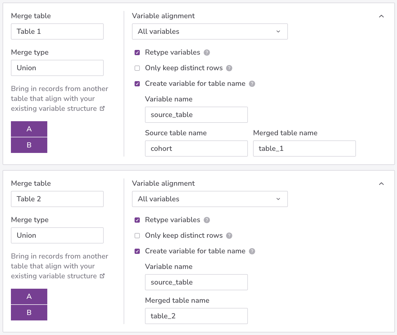Enable Only keep distinct rows for Table 1
The height and width of the screenshot is (335, 397).
pos(137,68)
